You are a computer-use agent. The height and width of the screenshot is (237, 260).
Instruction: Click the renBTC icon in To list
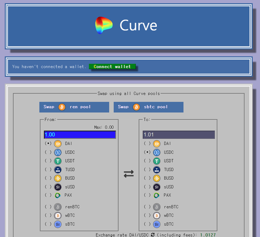[x=157, y=207]
